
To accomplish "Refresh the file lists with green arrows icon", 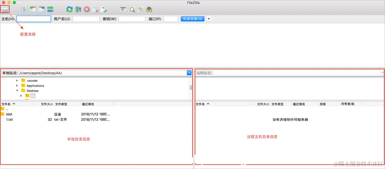I will tap(69, 9).
